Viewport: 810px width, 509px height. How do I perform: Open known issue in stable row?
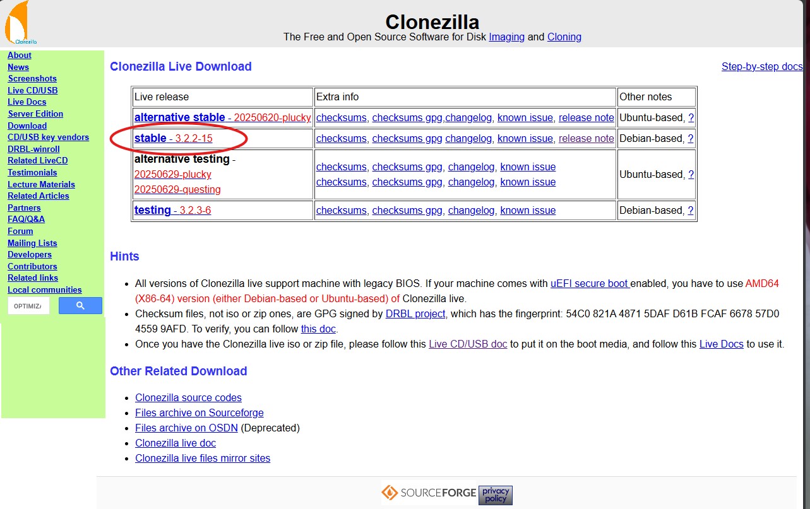coord(525,138)
